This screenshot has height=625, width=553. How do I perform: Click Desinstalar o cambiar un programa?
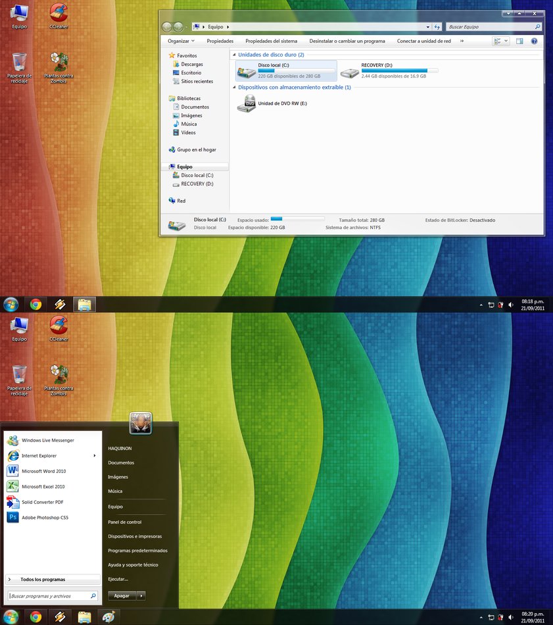[x=347, y=41]
